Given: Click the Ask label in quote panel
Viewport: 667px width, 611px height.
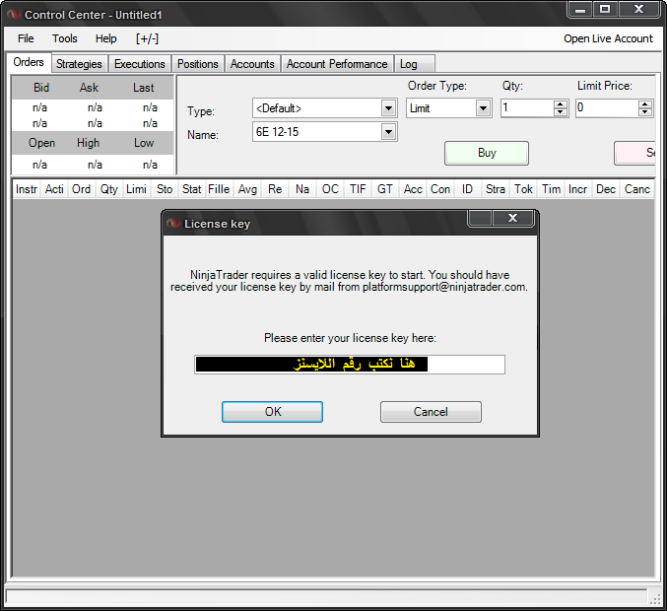Looking at the screenshot, I should pyautogui.click(x=89, y=88).
